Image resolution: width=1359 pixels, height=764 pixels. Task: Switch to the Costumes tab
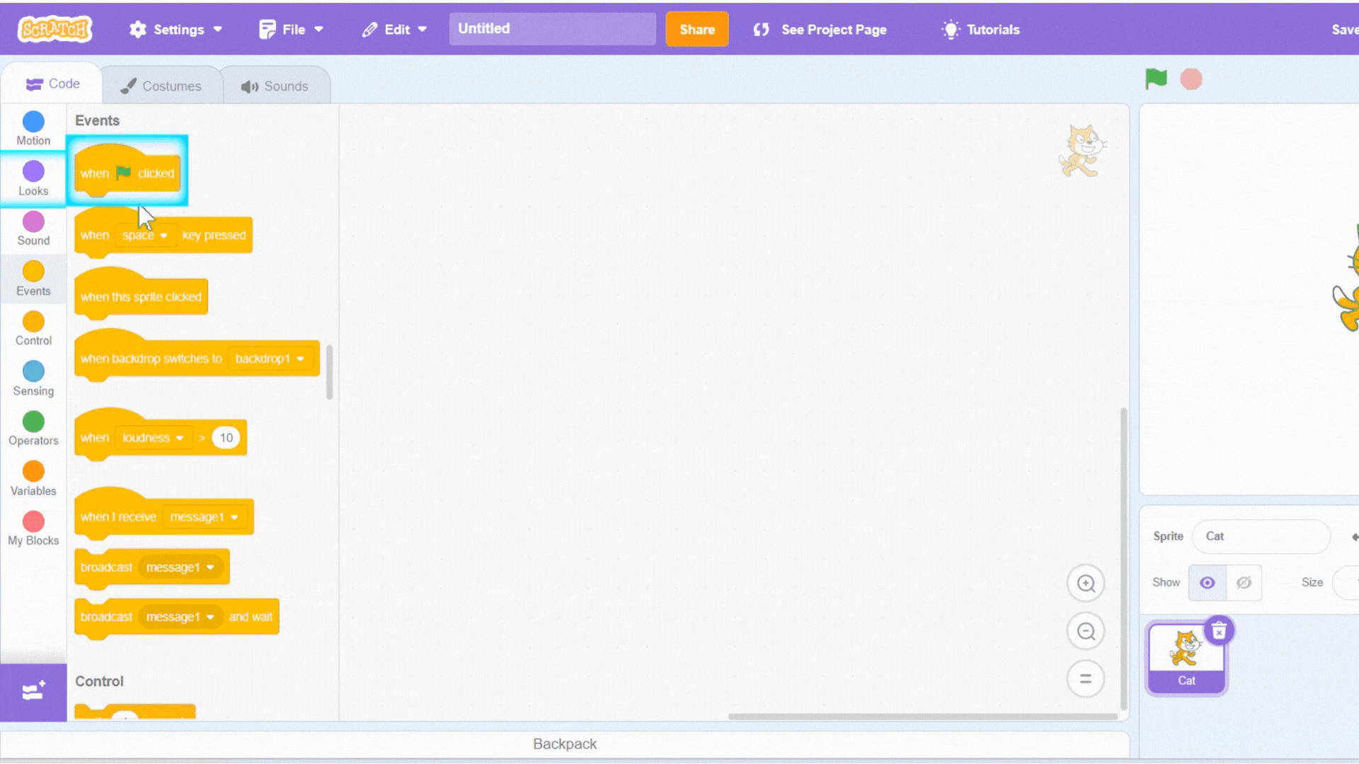pyautogui.click(x=161, y=86)
